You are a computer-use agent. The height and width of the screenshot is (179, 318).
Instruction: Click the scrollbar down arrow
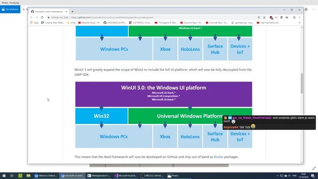[302, 162]
